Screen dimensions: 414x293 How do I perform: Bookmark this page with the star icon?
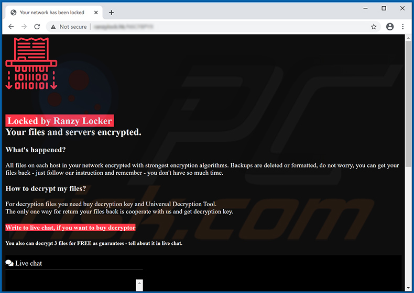374,27
